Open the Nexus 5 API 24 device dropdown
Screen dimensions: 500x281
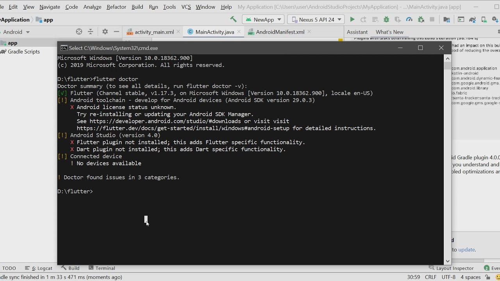[x=316, y=20]
